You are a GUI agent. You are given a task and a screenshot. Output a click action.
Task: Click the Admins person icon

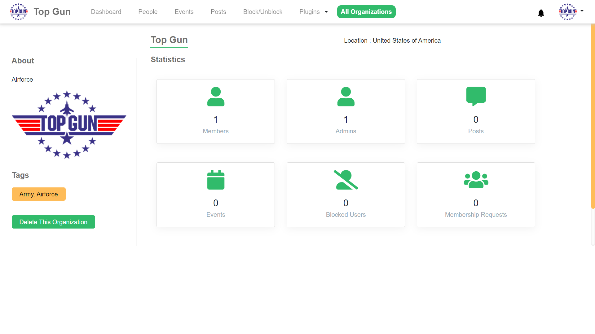(x=346, y=97)
